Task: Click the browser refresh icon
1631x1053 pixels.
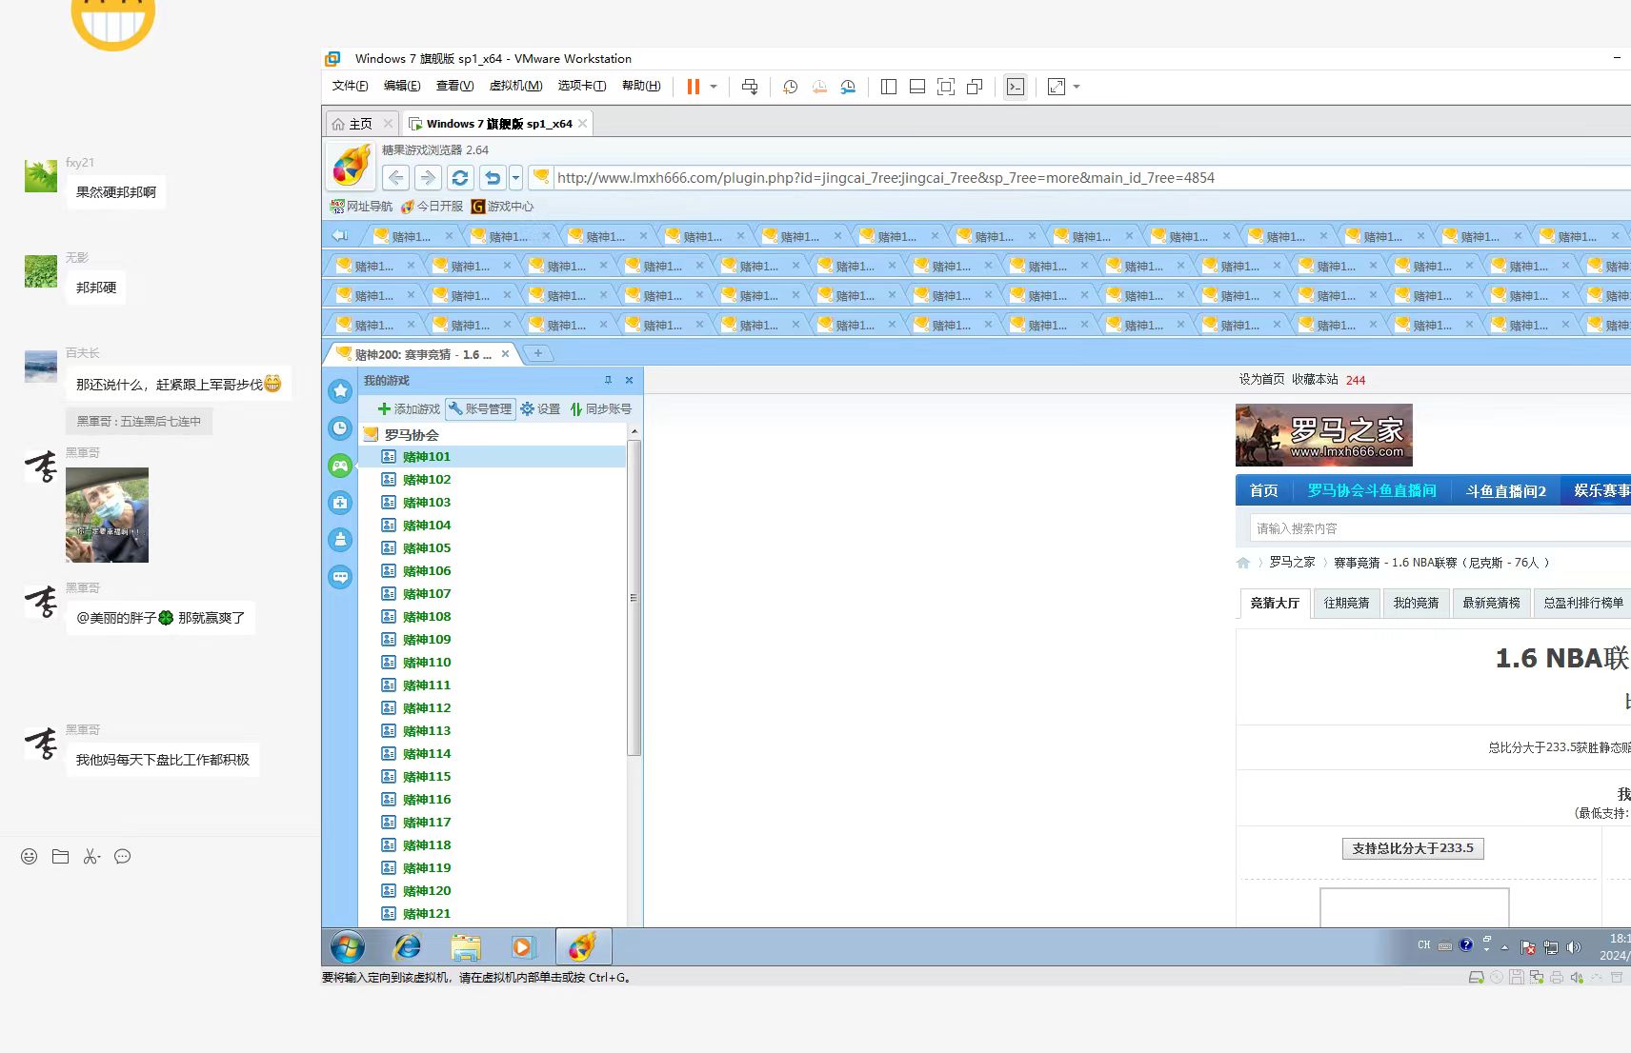Action: pyautogui.click(x=460, y=178)
